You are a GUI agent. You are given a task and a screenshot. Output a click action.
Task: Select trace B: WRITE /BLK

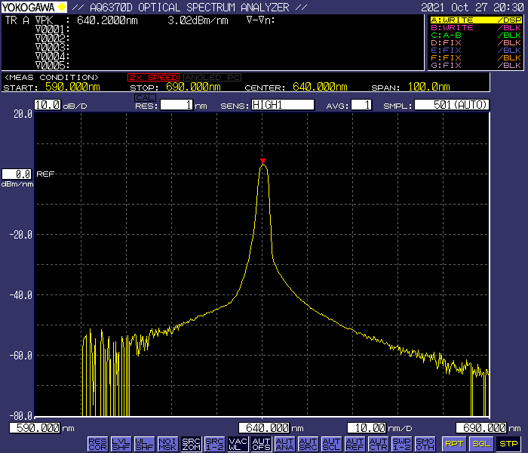pyautogui.click(x=476, y=28)
